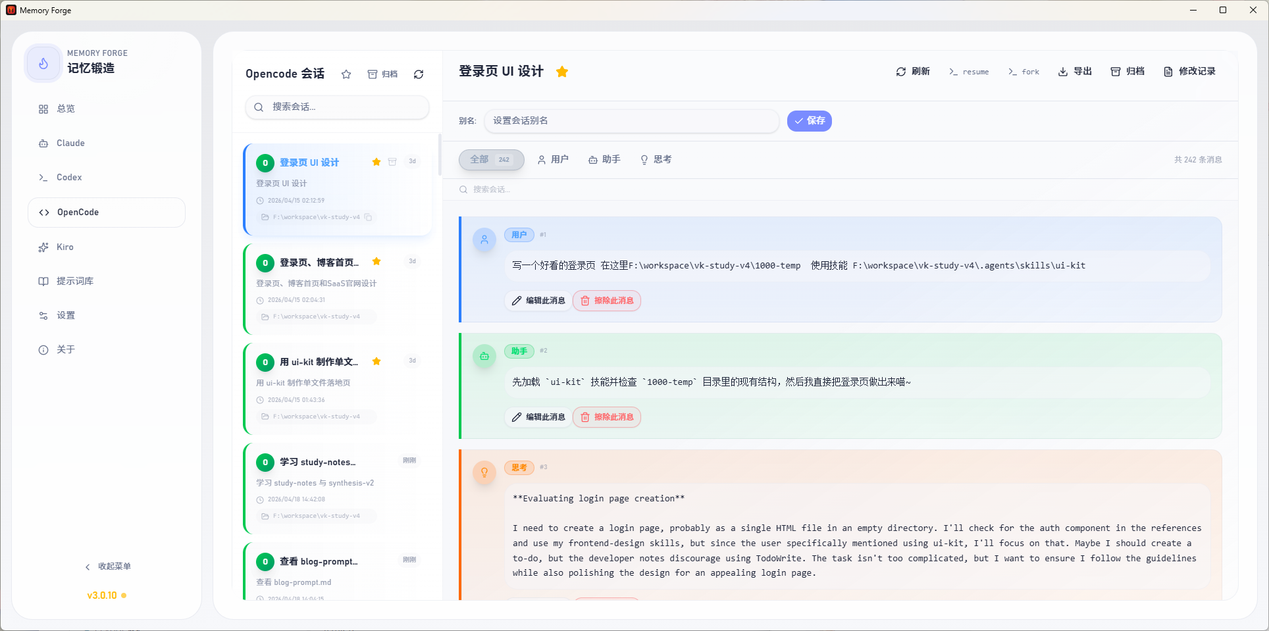
Task: Toggle the favorites star filter in session list
Action: tap(346, 74)
